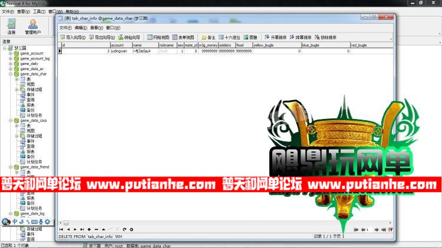Click the yellow_bugle column header
This screenshot has height=248, width=442.
click(x=277, y=45)
